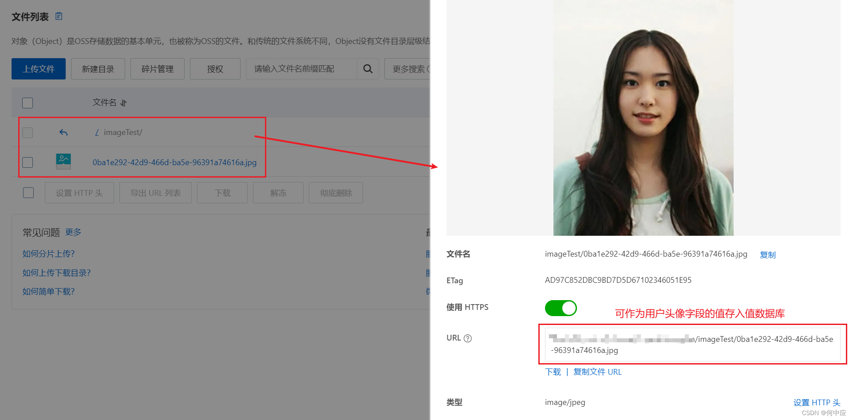Click the 新建目录 button
The image size is (853, 420).
pyautogui.click(x=98, y=69)
